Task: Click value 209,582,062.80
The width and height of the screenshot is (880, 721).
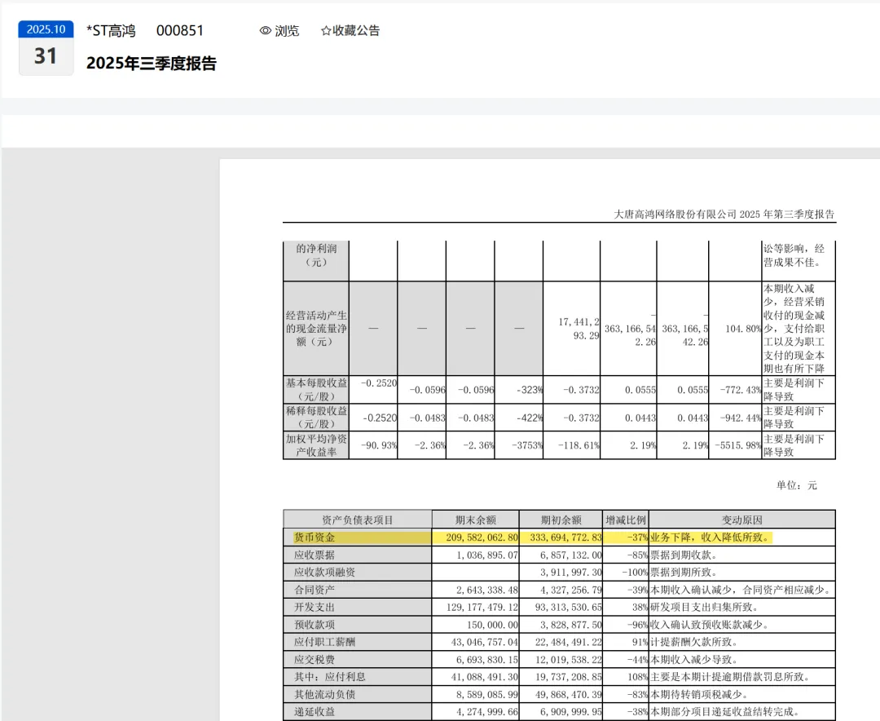Action: pyautogui.click(x=482, y=537)
